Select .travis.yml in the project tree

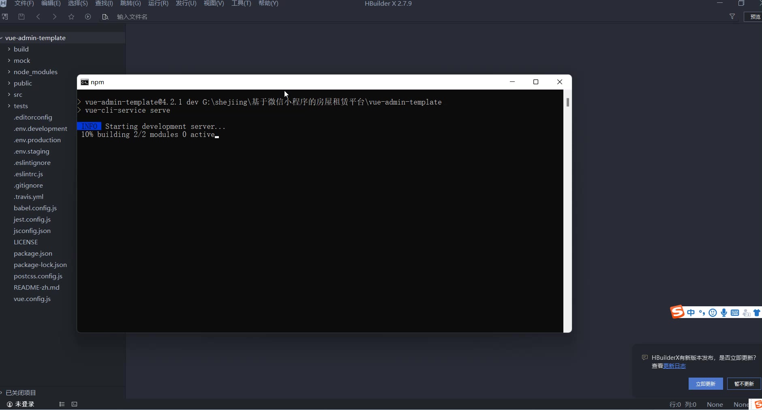(28, 197)
